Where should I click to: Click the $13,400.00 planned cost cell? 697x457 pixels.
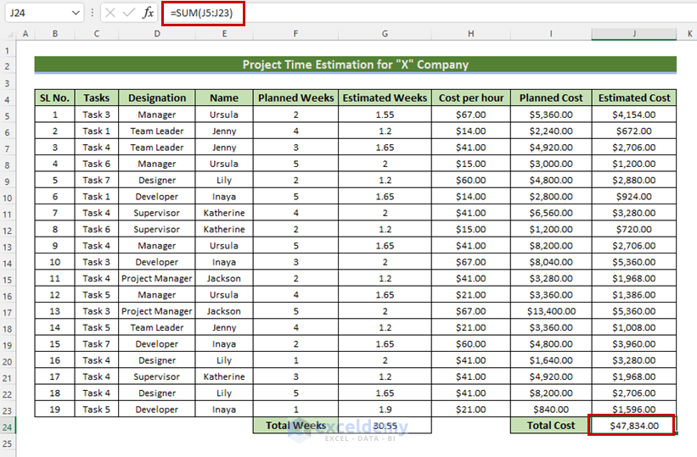(551, 311)
